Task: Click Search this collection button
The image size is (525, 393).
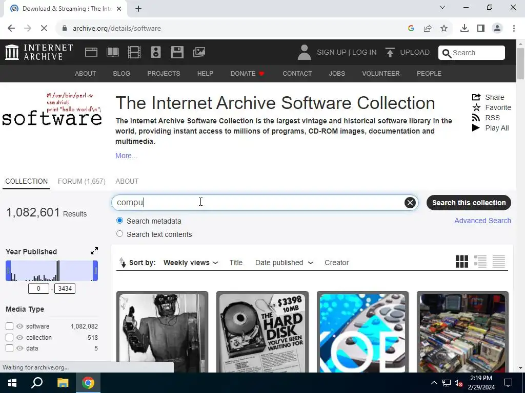Action: tap(469, 203)
